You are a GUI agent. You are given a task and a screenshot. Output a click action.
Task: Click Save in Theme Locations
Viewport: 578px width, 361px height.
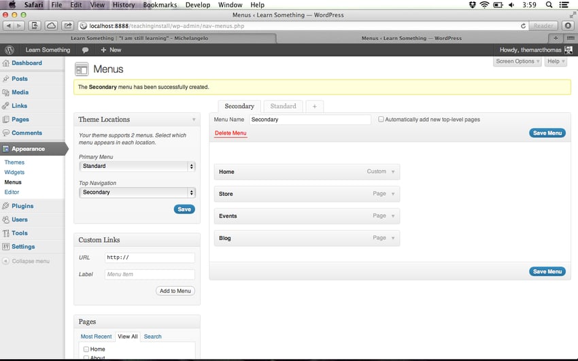point(184,209)
